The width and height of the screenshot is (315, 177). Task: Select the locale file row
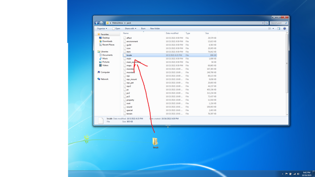[170, 55]
